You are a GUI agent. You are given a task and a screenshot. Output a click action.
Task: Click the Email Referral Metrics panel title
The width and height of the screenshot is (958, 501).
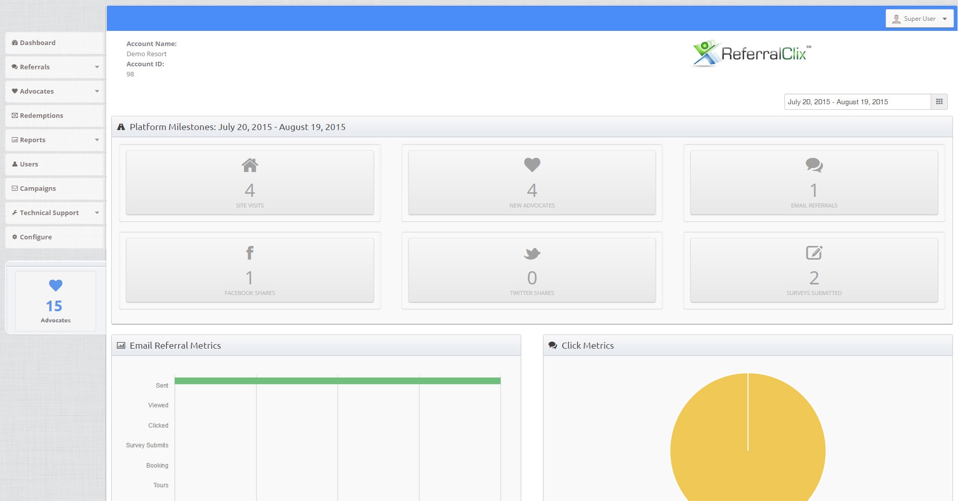tap(175, 346)
